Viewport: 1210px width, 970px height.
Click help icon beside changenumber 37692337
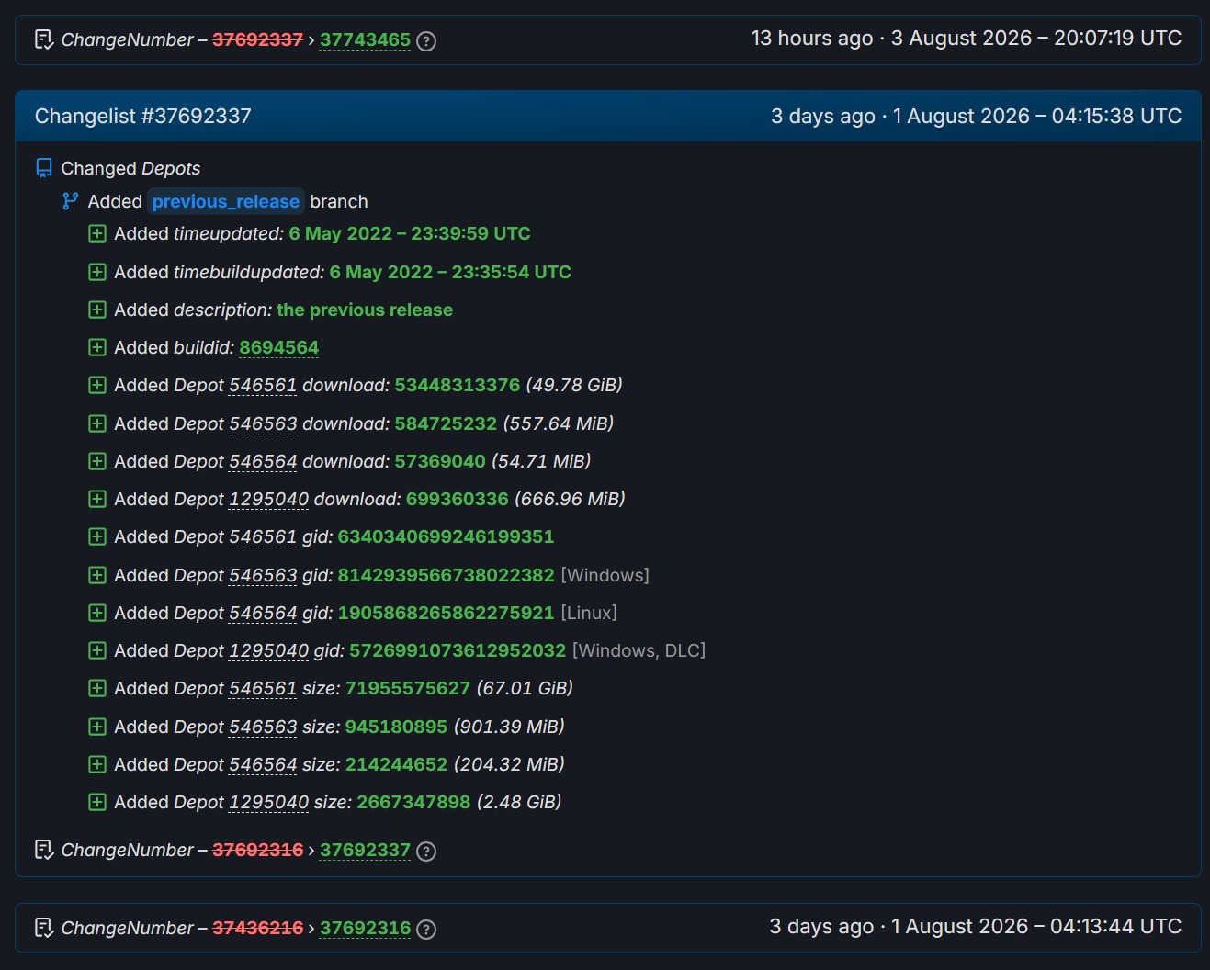point(426,852)
